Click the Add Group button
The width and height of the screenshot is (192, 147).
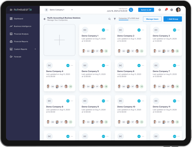coord(173,19)
